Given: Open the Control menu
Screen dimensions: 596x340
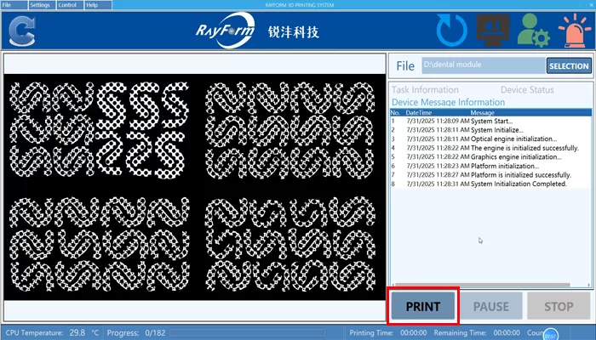Looking at the screenshot, I should click(x=70, y=5).
